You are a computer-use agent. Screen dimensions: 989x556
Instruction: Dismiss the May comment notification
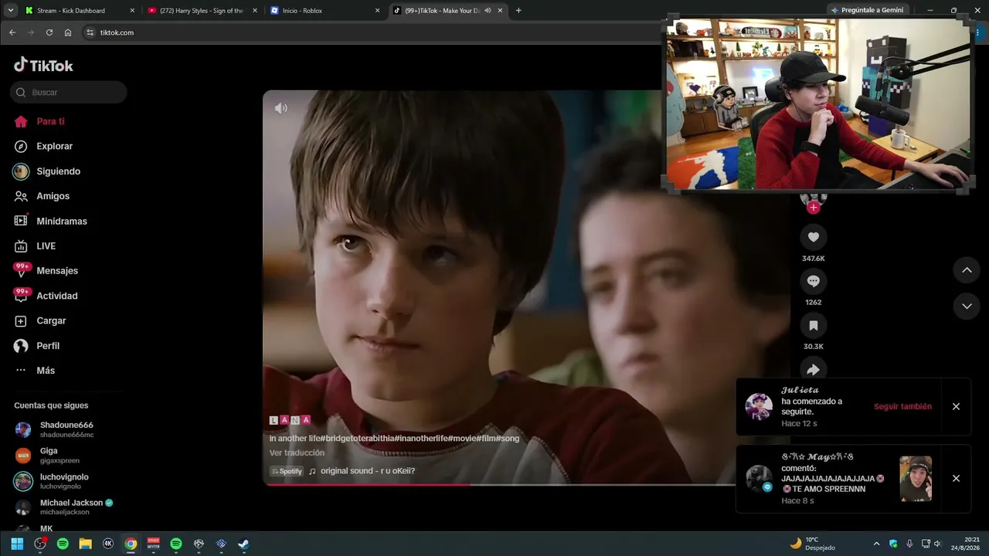tap(956, 479)
